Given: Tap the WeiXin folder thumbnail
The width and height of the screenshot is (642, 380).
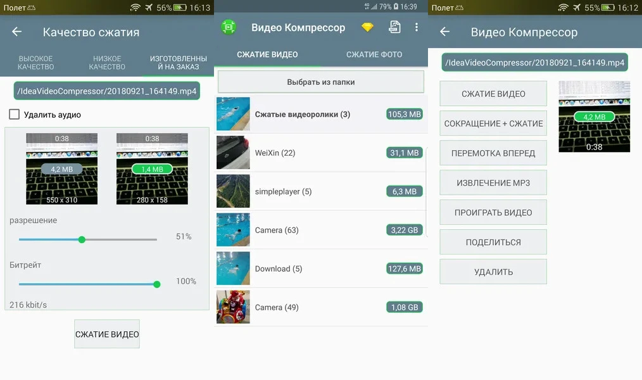Looking at the screenshot, I should (x=233, y=153).
